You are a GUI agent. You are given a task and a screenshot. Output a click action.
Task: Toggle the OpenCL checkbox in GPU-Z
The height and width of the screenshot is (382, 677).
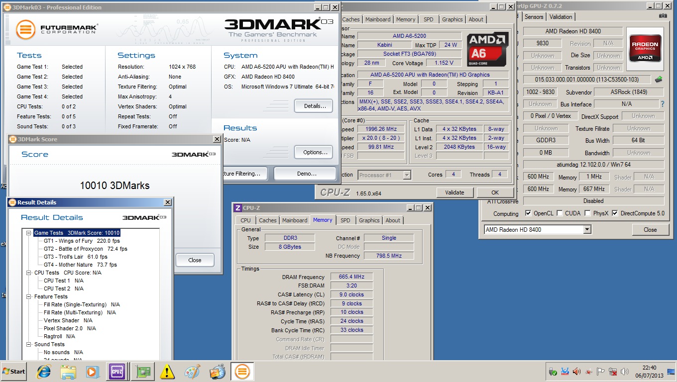click(x=528, y=213)
